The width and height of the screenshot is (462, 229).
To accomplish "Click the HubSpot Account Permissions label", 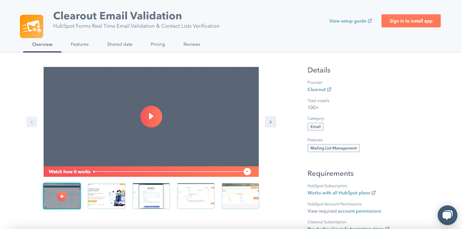I will pos(334,204).
